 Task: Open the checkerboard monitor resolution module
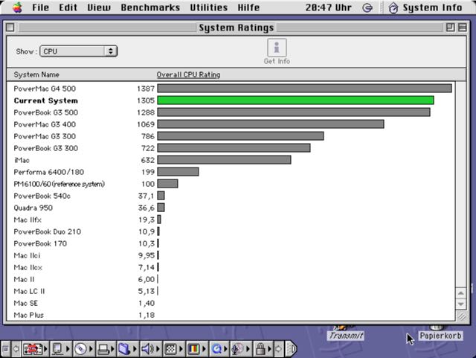tap(173, 349)
